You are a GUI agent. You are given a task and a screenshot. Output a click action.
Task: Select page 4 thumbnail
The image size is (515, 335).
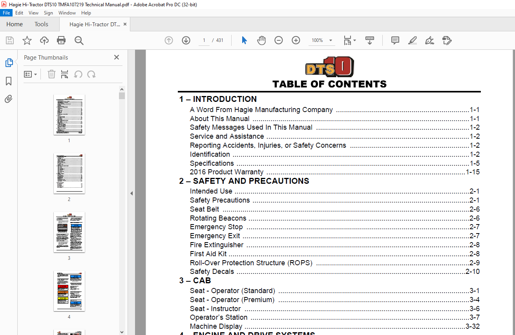(x=69, y=291)
